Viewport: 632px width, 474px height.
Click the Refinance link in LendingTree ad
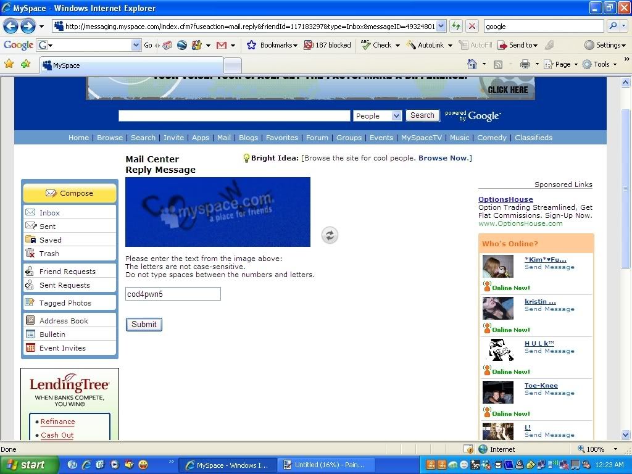[x=57, y=422]
